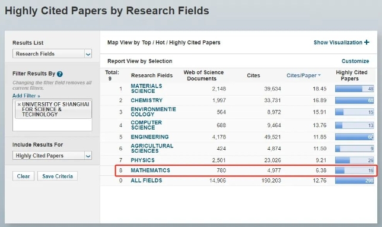
Task: Click the Add Filter link
Action: [26, 96]
